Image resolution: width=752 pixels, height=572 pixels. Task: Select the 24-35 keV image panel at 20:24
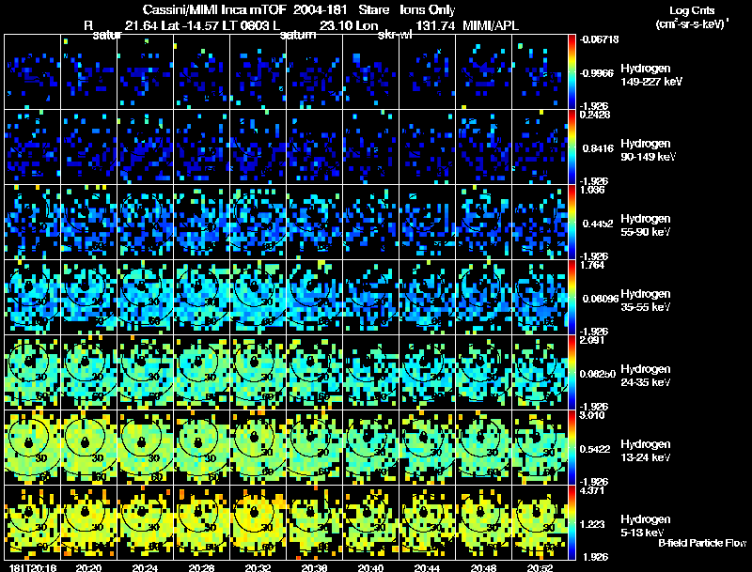point(145,372)
